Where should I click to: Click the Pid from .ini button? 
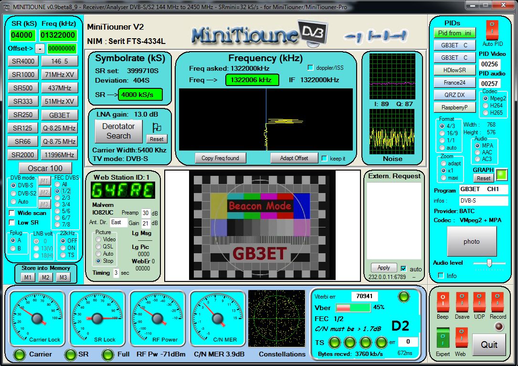pyautogui.click(x=455, y=33)
